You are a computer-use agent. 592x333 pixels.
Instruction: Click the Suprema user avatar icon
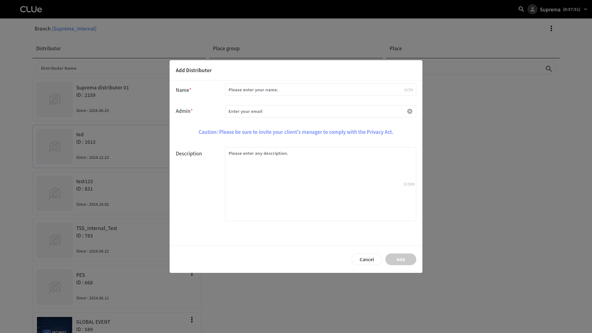point(532,9)
